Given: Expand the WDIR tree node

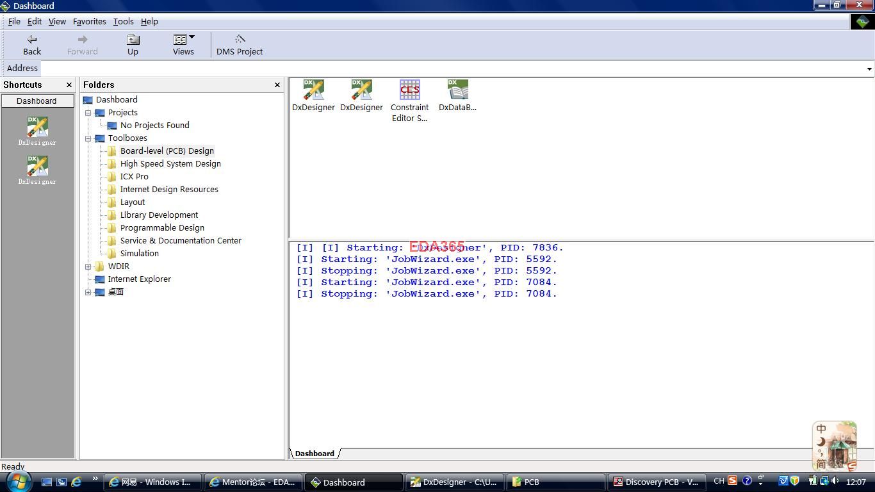Looking at the screenshot, I should pos(88,266).
